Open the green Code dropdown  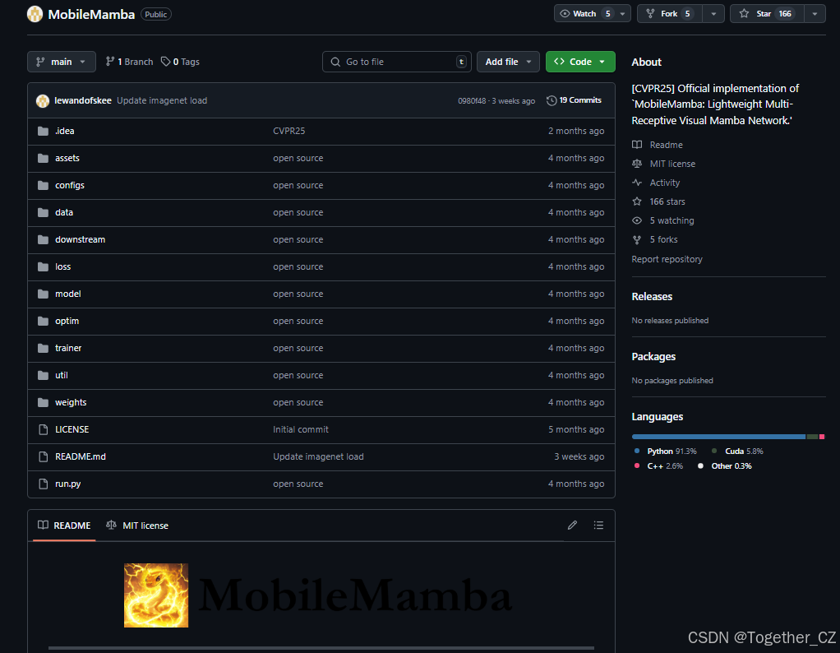coord(580,62)
